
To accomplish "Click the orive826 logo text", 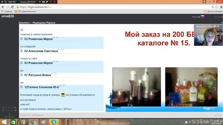I will 8,16.
